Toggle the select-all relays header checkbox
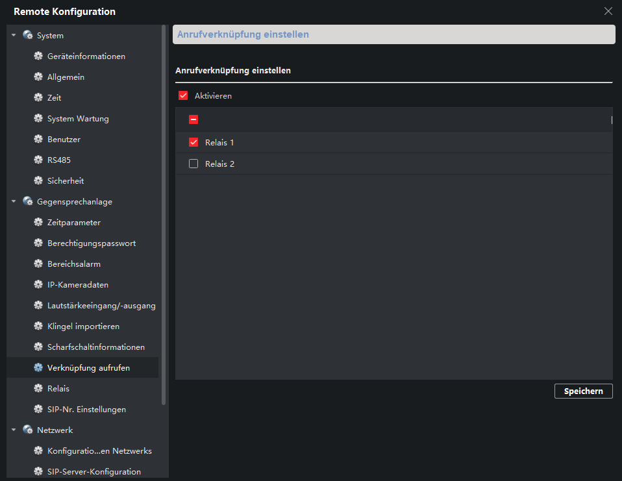Screen dimensions: 622x481 coord(193,119)
